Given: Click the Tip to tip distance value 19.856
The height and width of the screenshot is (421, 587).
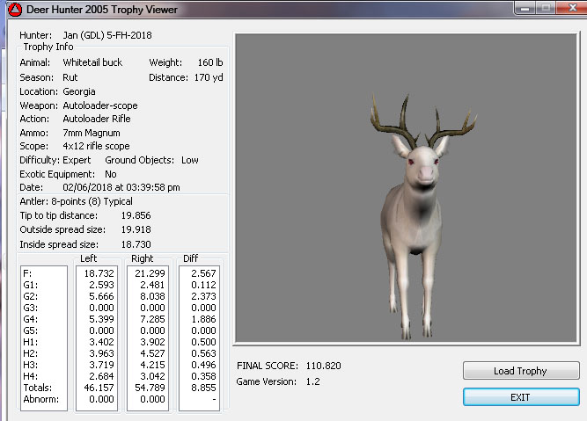Looking at the screenshot, I should click(x=137, y=215).
